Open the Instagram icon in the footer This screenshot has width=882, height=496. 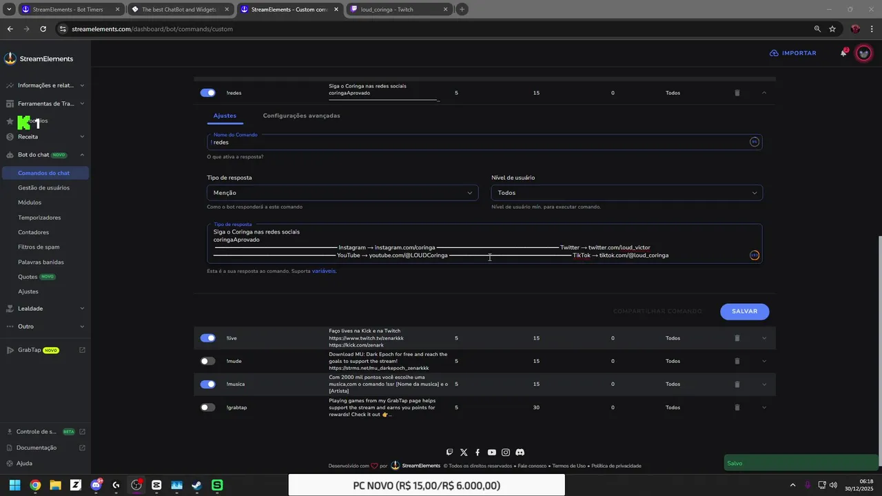coord(506,453)
